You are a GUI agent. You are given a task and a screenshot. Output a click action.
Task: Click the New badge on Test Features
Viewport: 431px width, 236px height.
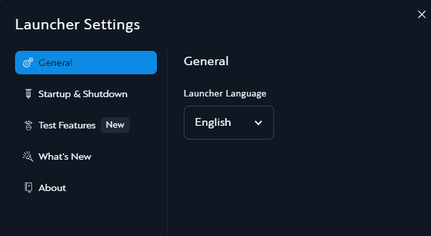pyautogui.click(x=115, y=125)
